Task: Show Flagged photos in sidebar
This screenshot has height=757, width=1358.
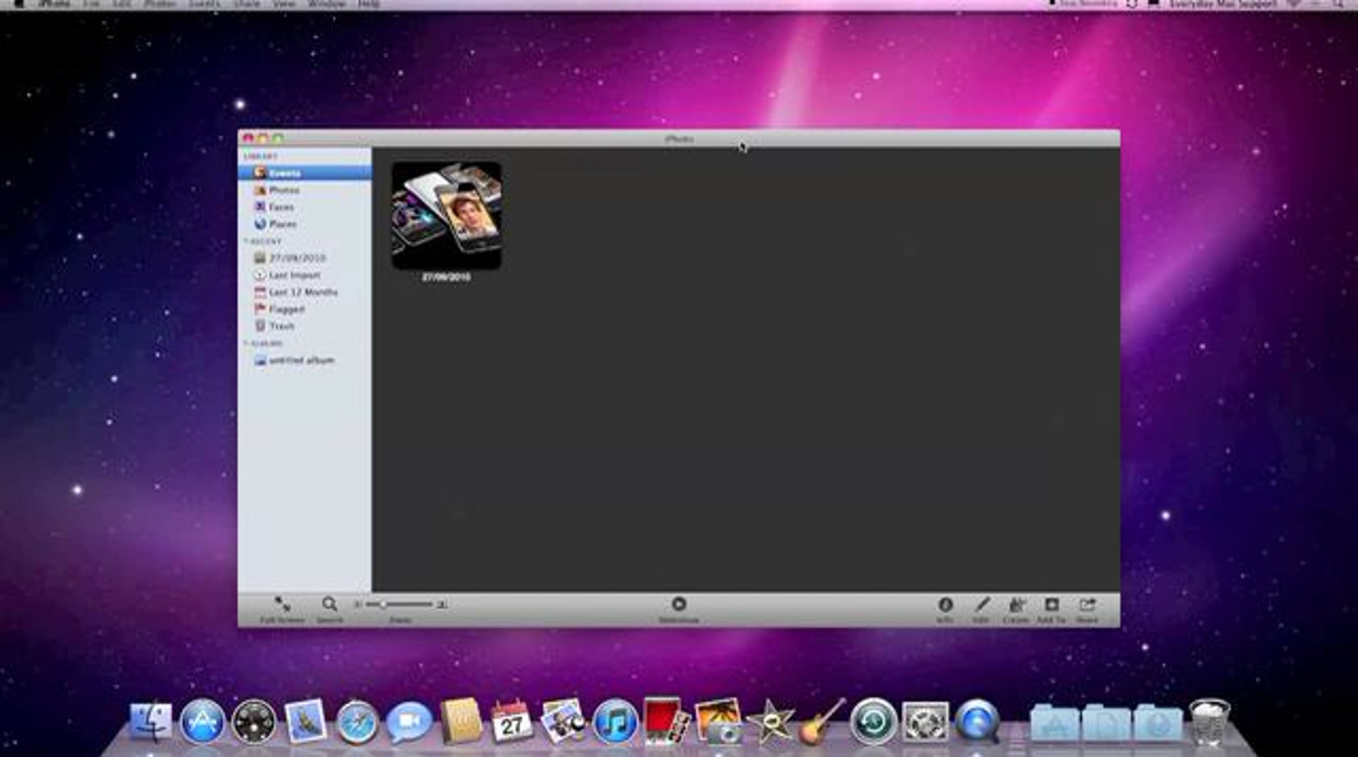Action: tap(286, 309)
